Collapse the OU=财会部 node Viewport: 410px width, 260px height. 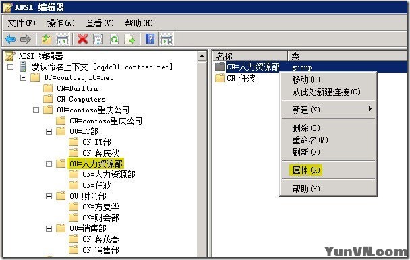tap(49, 196)
